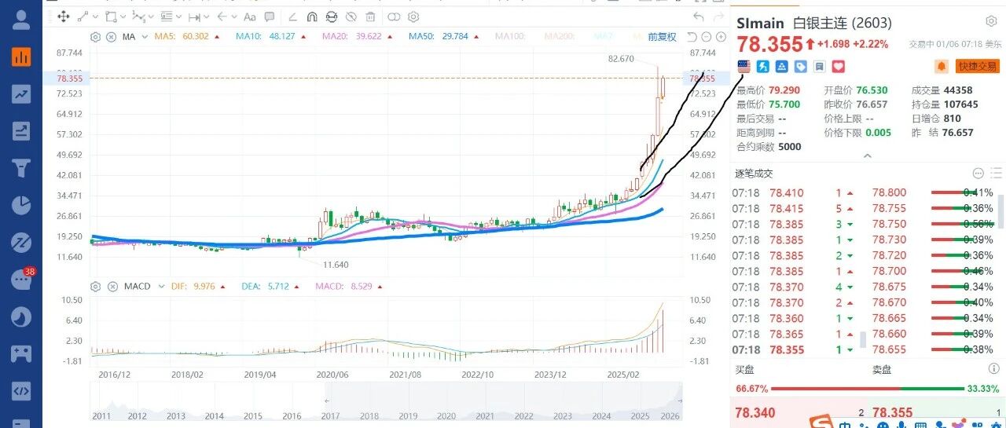Viewport: 1006px width, 428px height.
Task: Open the 前复权 adjustment option
Action: click(662, 37)
